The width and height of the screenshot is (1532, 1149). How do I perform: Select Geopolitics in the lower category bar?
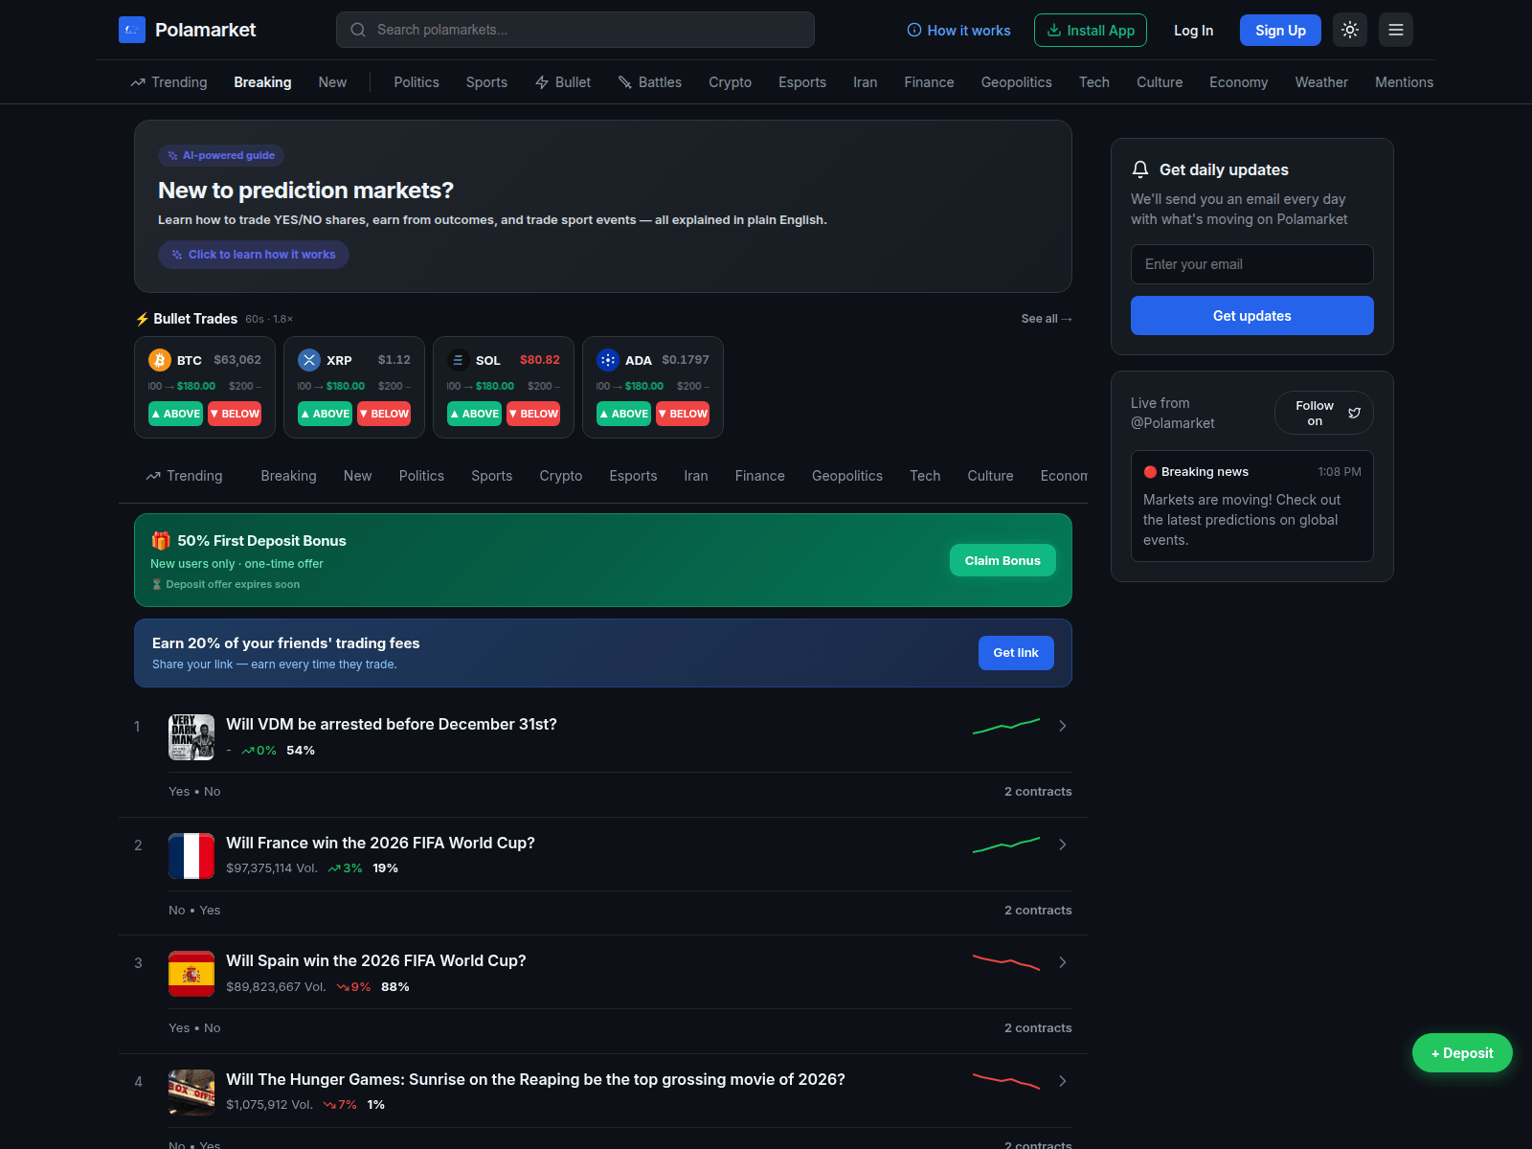[847, 476]
